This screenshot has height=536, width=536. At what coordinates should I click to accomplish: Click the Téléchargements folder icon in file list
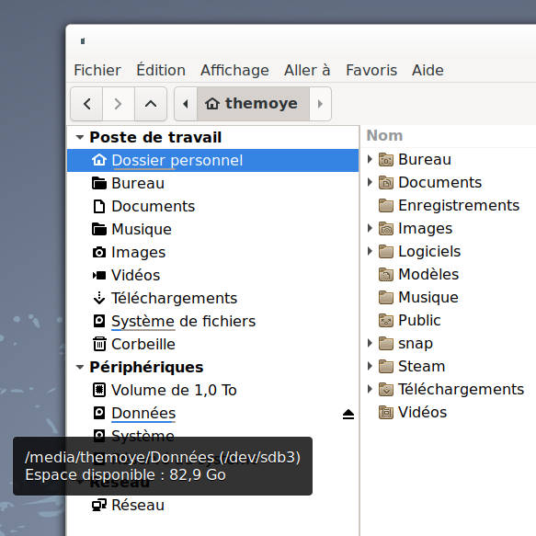click(386, 389)
